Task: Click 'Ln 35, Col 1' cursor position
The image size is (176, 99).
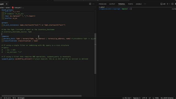Action: coord(127,98)
